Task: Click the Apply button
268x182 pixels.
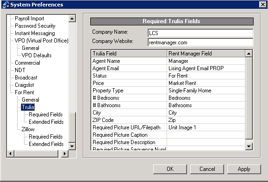Action: [244, 169]
